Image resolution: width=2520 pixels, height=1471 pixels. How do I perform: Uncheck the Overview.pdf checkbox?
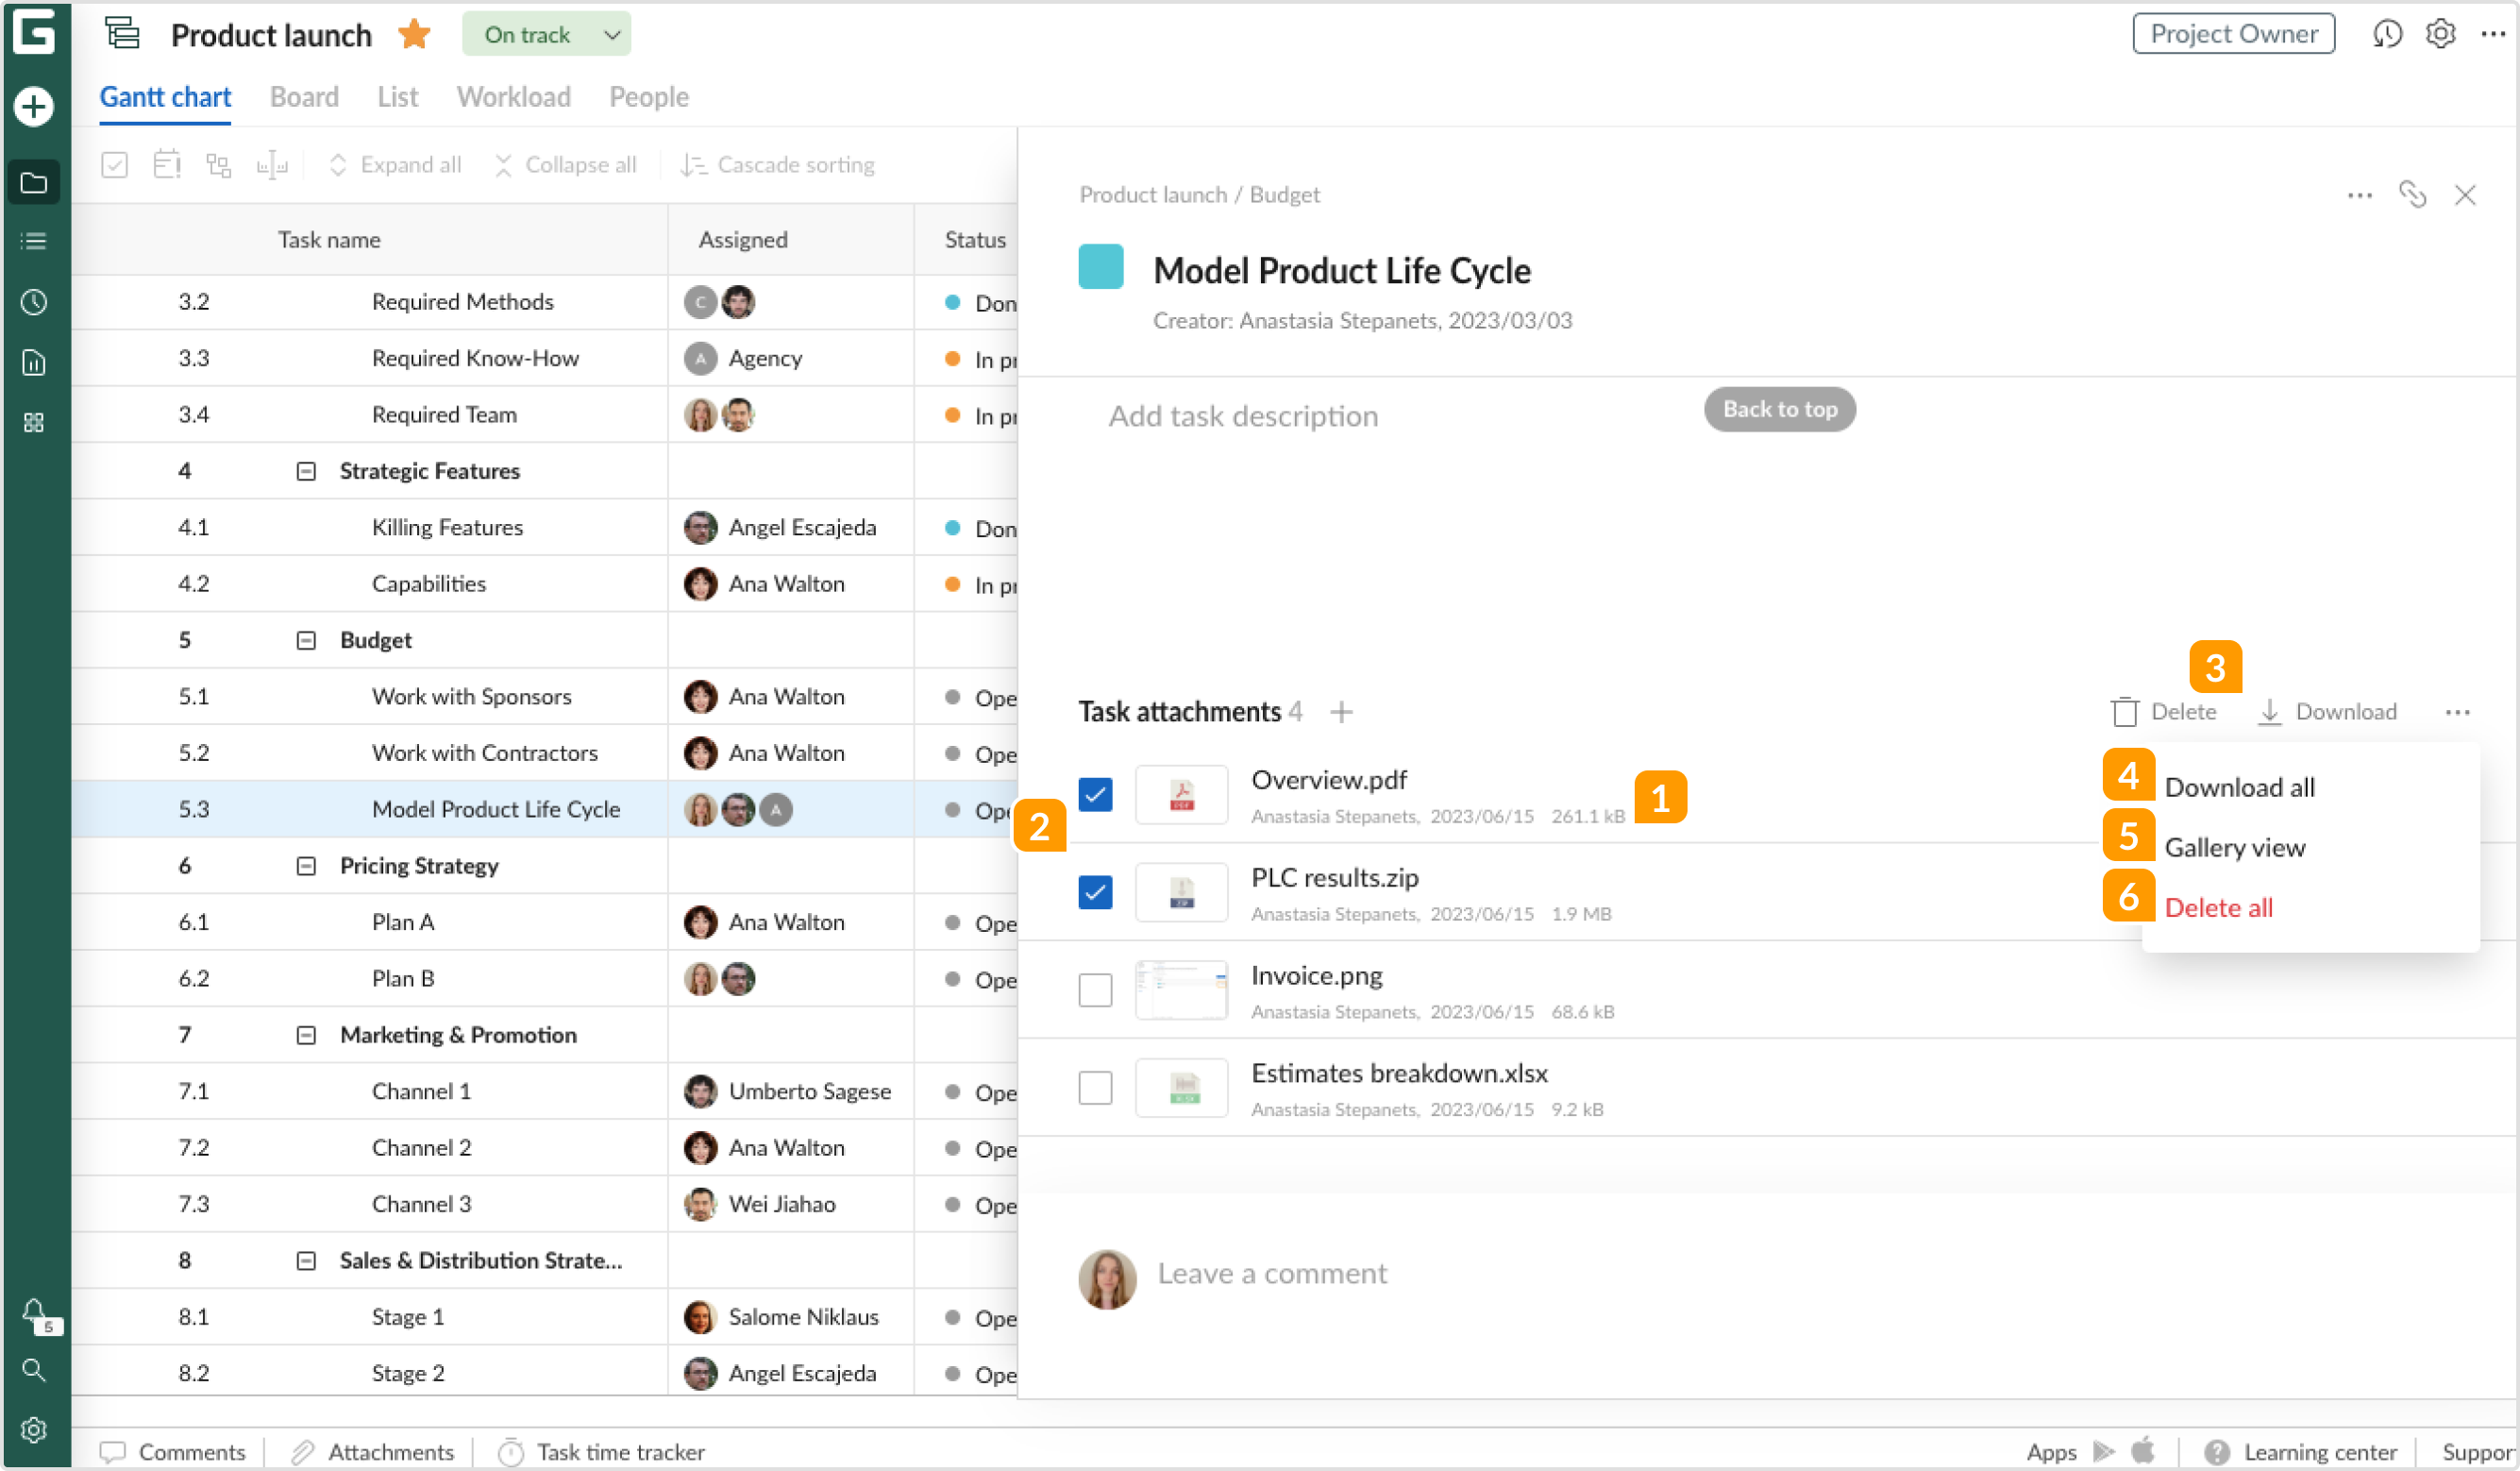click(1095, 795)
